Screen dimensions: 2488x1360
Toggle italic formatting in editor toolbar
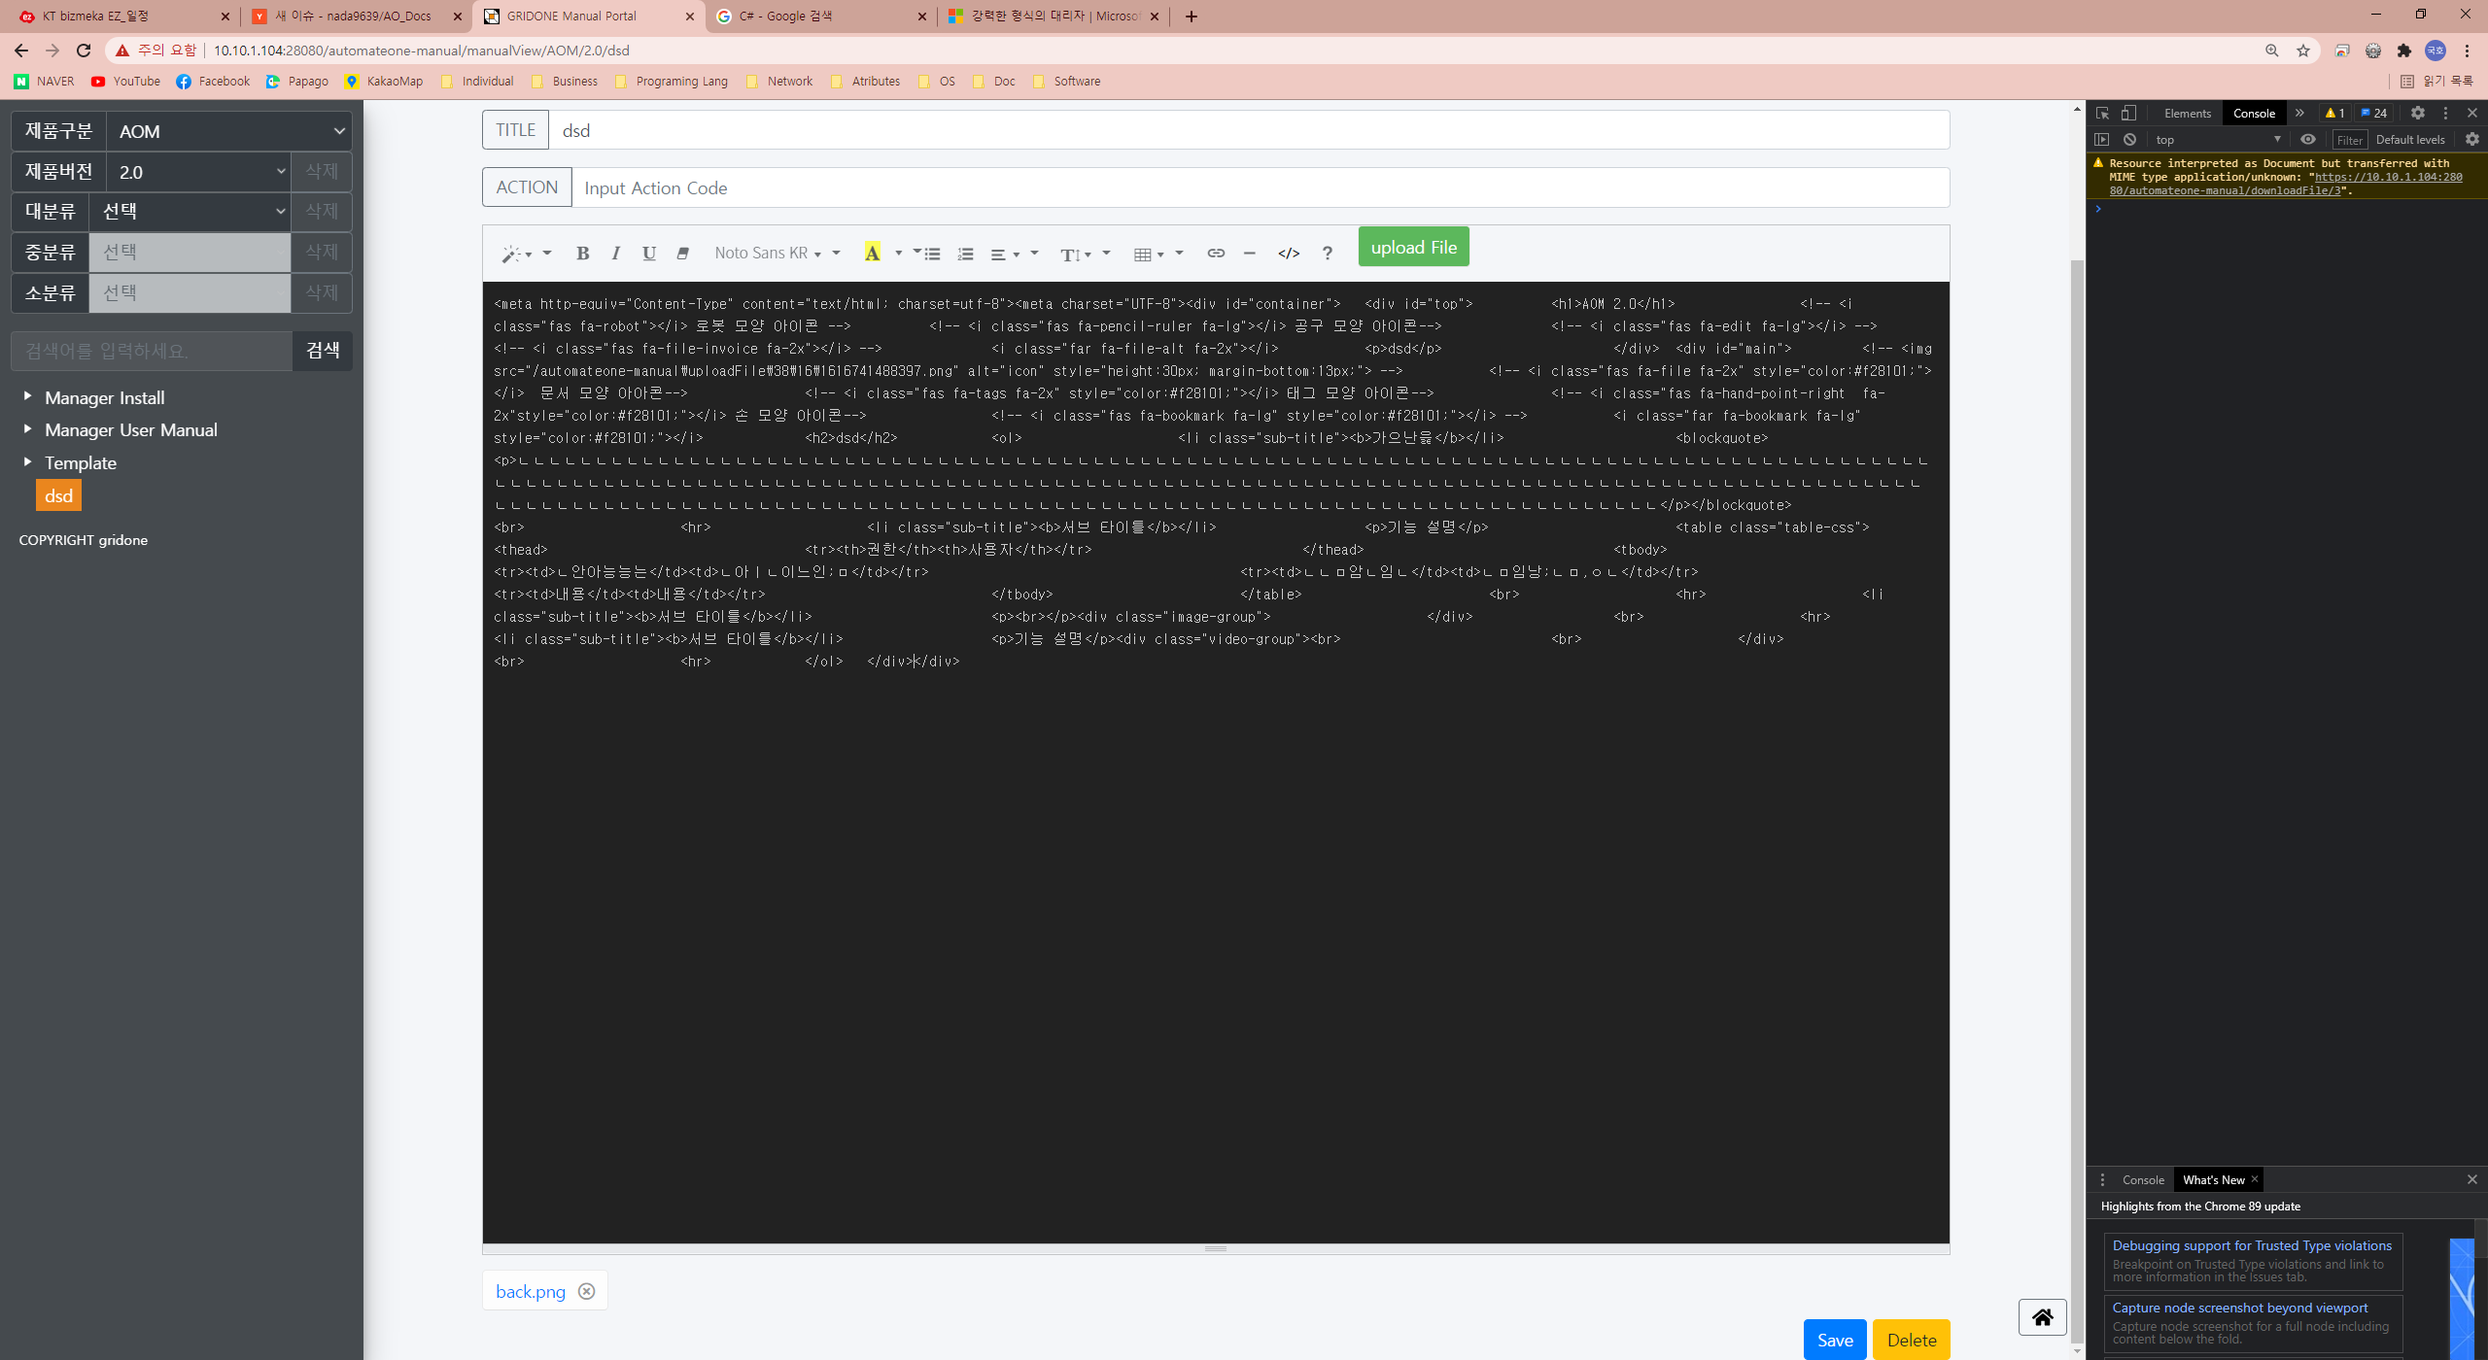tap(615, 254)
